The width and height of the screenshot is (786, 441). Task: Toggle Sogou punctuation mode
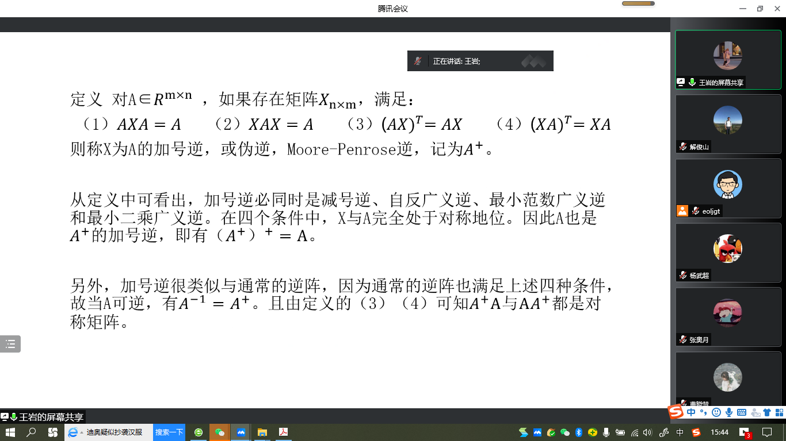704,412
